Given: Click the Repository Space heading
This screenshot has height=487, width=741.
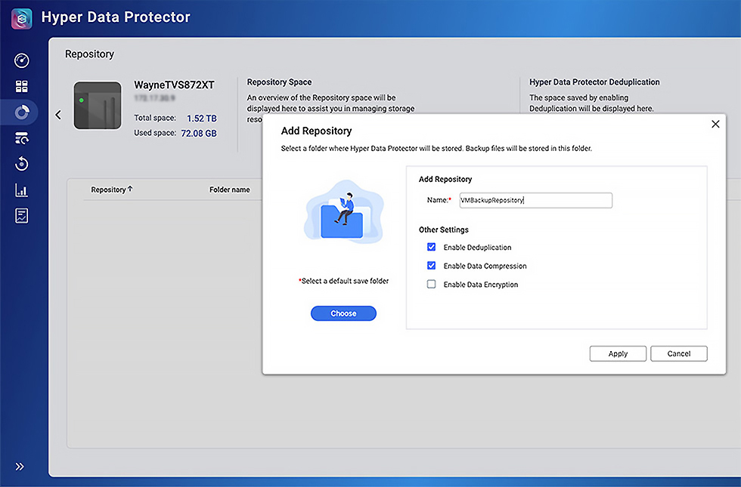Looking at the screenshot, I should click(279, 82).
